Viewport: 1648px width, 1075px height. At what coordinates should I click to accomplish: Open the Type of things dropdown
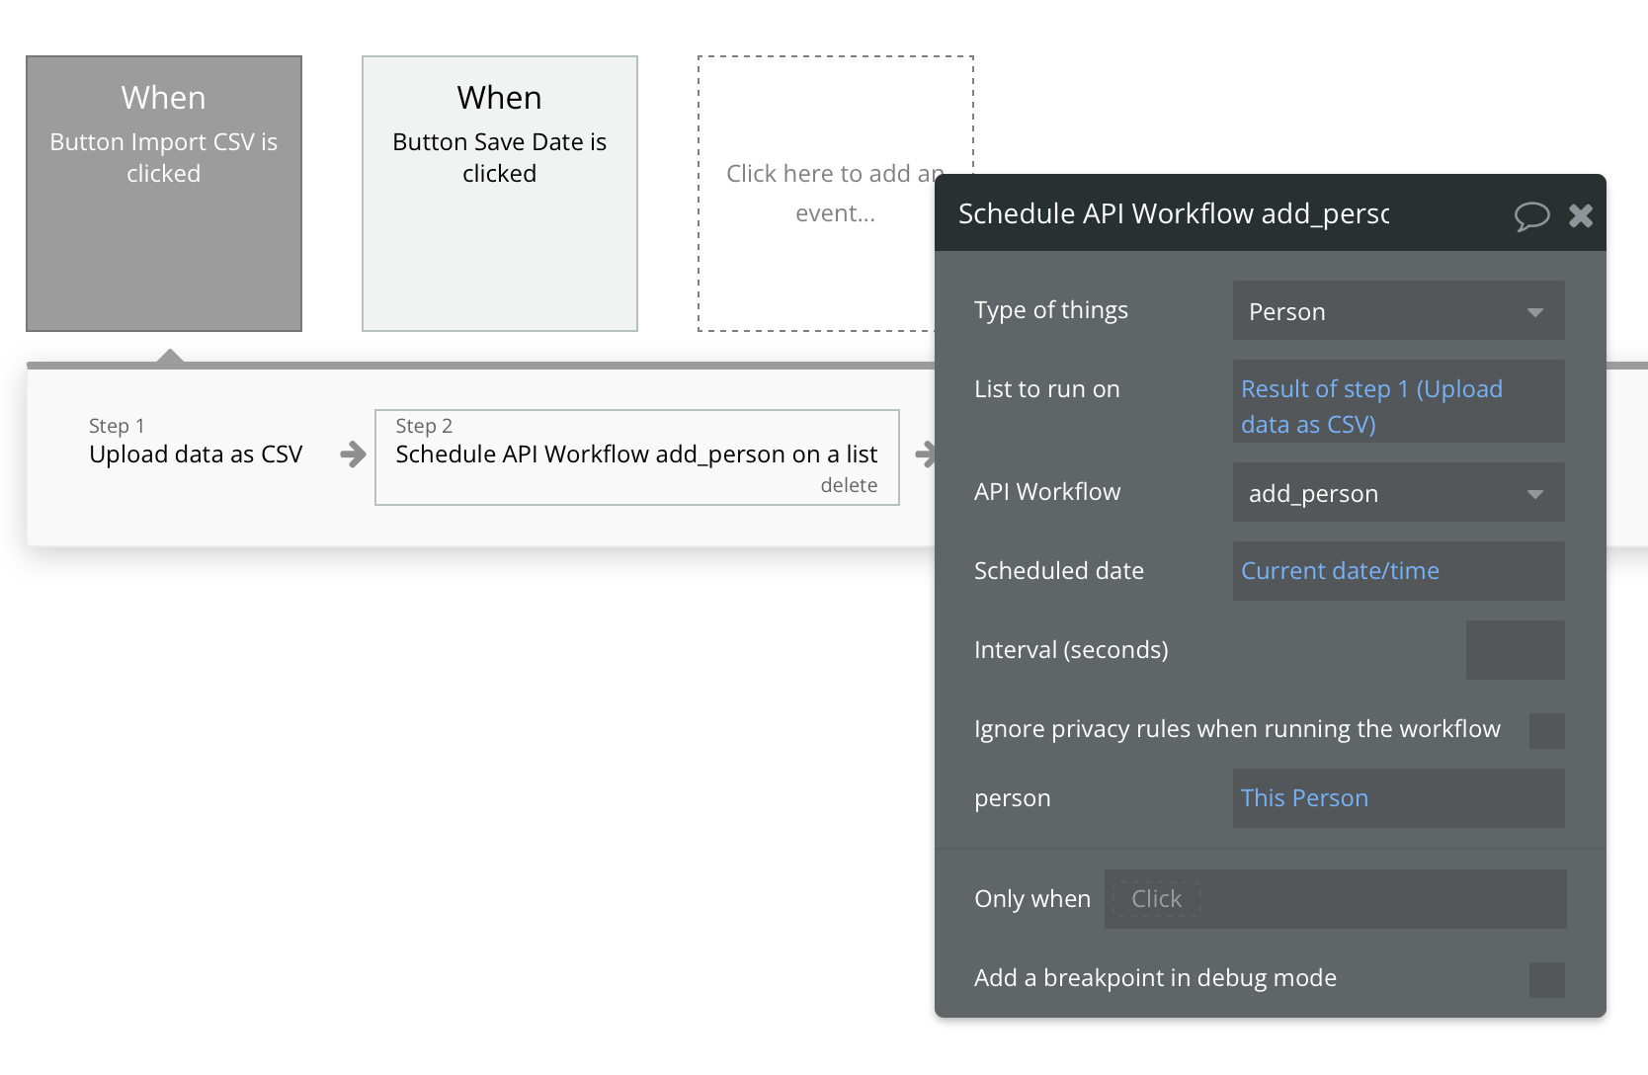pyautogui.click(x=1398, y=311)
